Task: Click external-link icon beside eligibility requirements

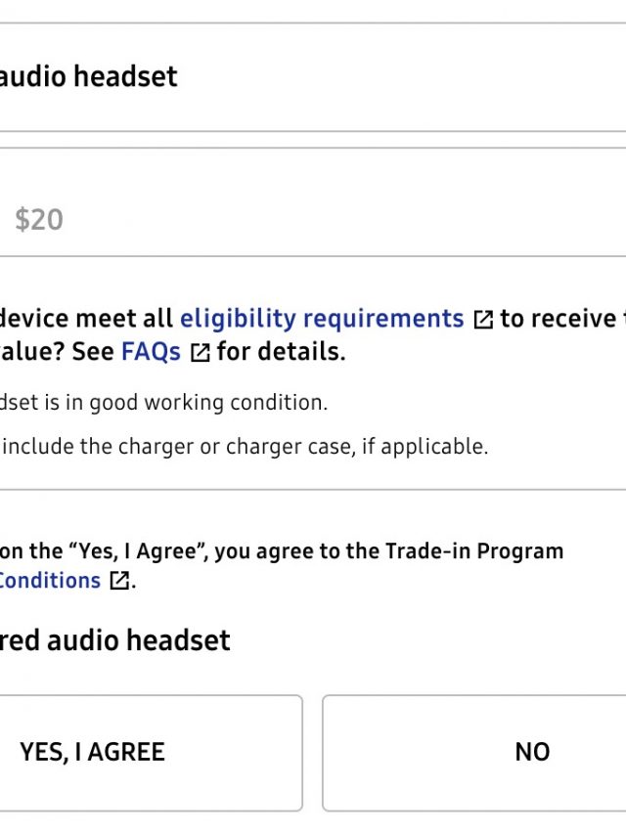Action: tap(483, 320)
